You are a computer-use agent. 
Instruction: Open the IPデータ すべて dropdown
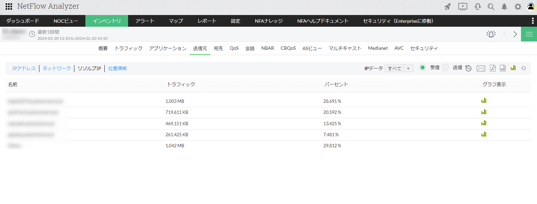399,68
